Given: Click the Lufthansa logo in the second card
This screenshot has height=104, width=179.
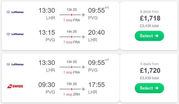Looking at the screenshot, I should click(15, 64).
